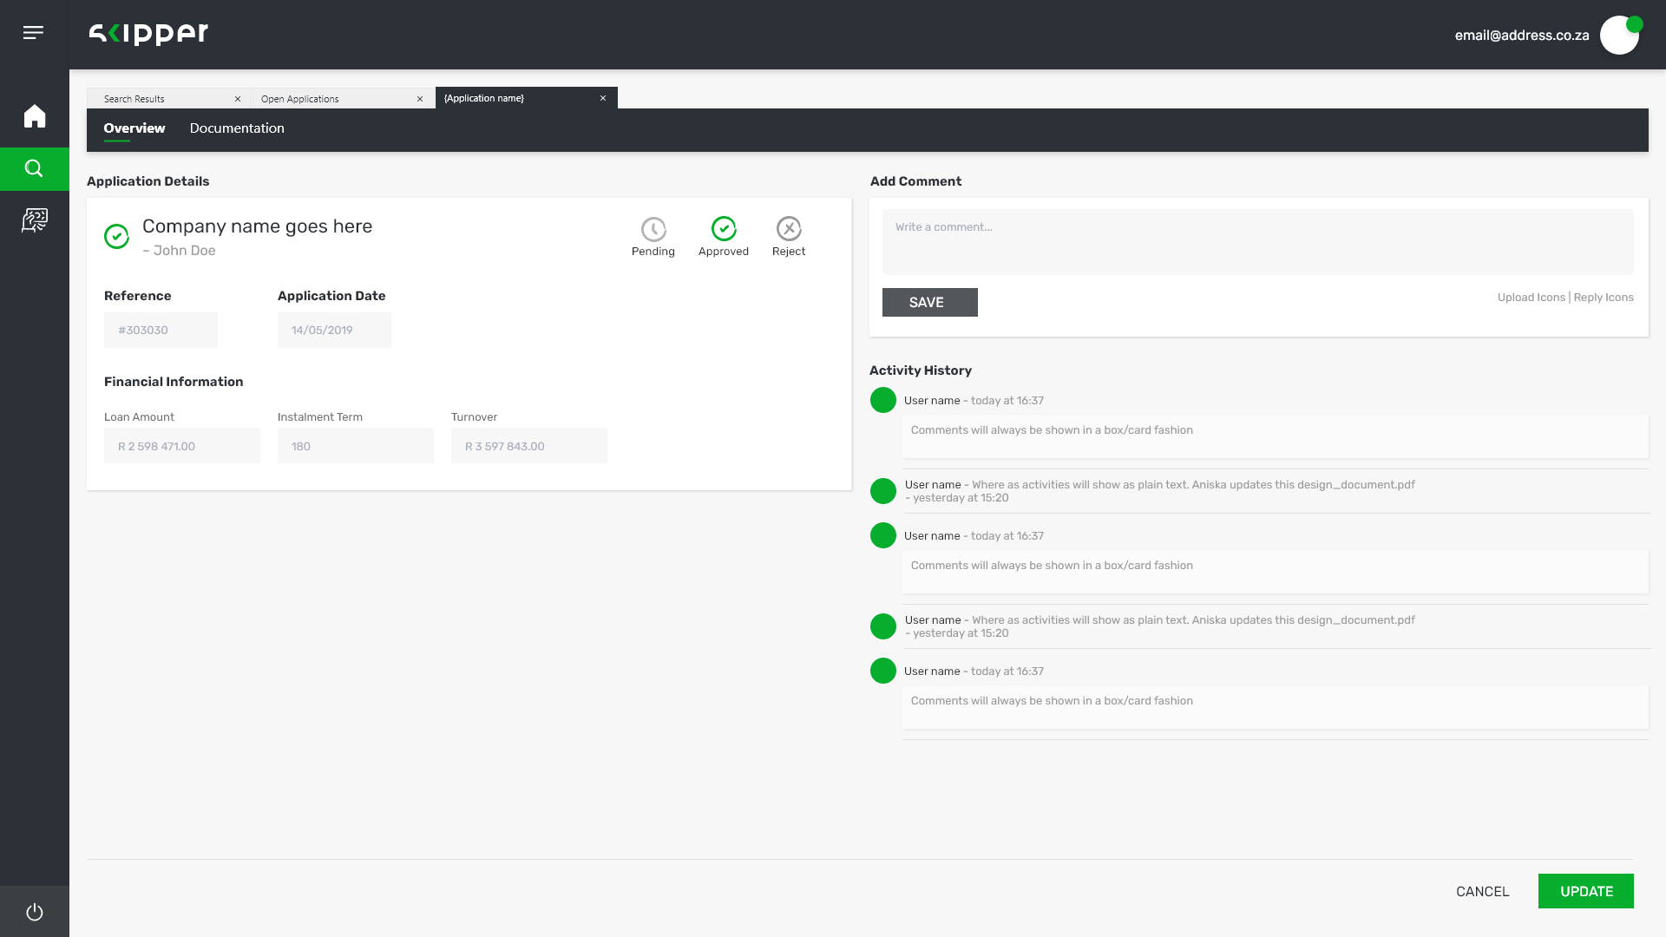
Task: Close the {Application name} tab
Action: 603,98
